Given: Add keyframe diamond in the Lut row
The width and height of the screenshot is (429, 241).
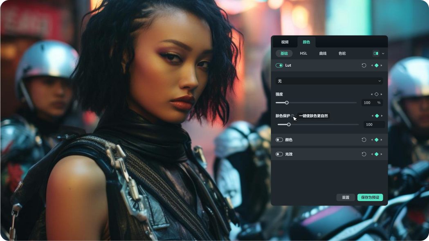Looking at the screenshot, I should tap(377, 65).
